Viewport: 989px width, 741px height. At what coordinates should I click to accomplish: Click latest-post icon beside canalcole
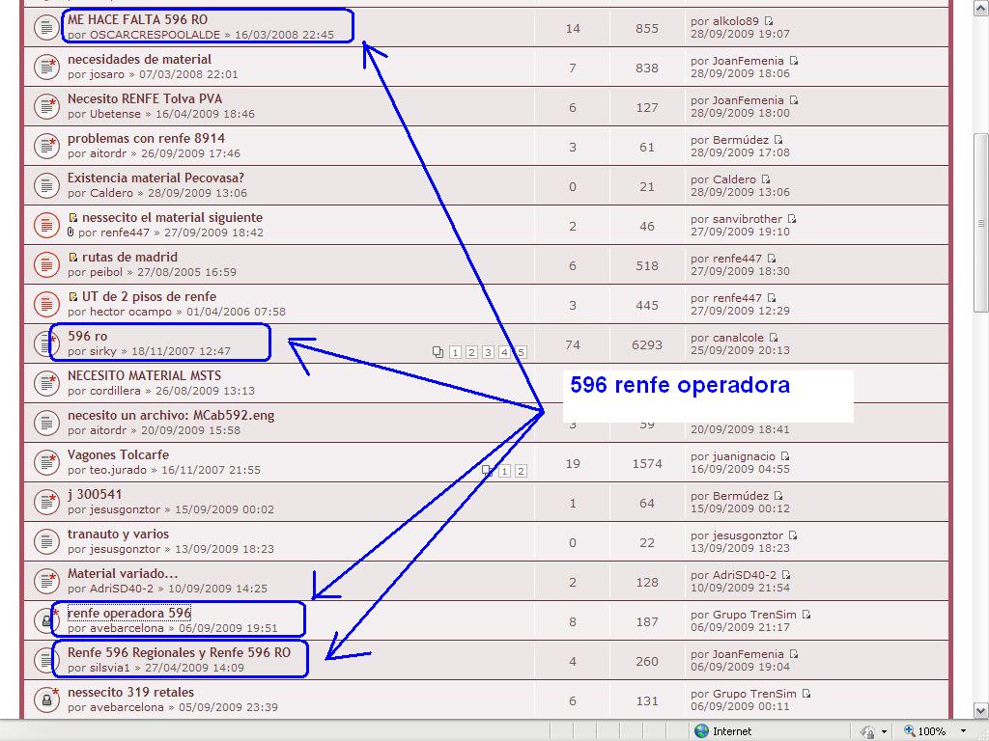tap(773, 338)
